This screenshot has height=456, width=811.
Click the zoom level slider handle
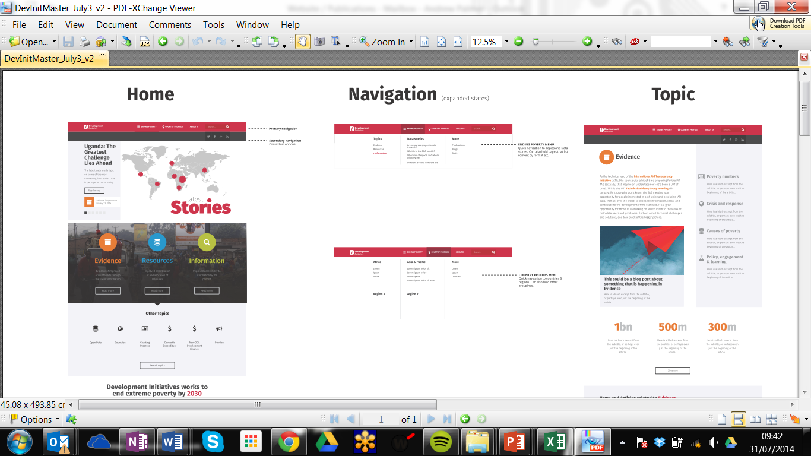pos(536,42)
